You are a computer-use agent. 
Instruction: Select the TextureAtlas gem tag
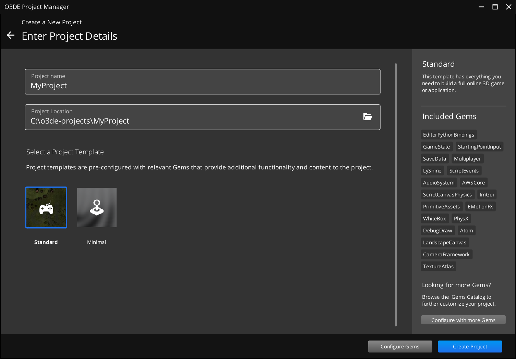coord(438,266)
